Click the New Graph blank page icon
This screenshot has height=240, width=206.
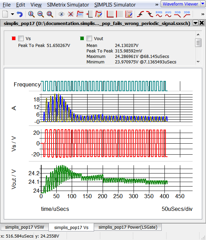[x=5, y=14]
